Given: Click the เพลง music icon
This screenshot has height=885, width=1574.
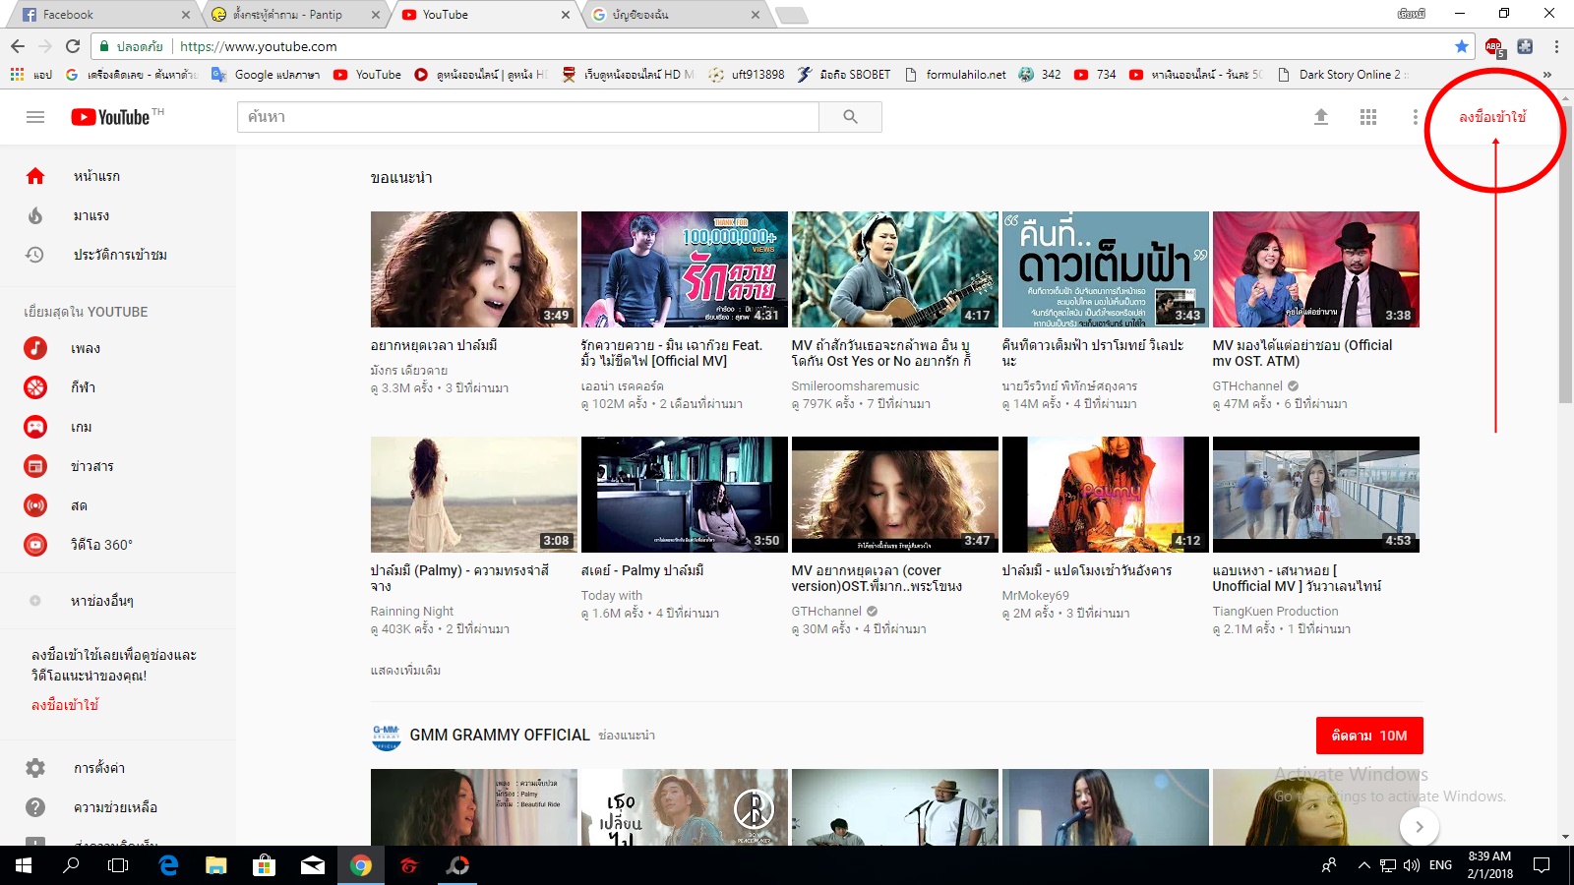Looking at the screenshot, I should click(35, 348).
